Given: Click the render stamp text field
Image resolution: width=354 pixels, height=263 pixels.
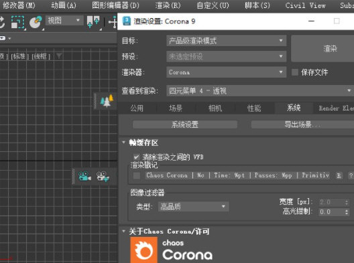Looking at the screenshot, I should point(237,175).
